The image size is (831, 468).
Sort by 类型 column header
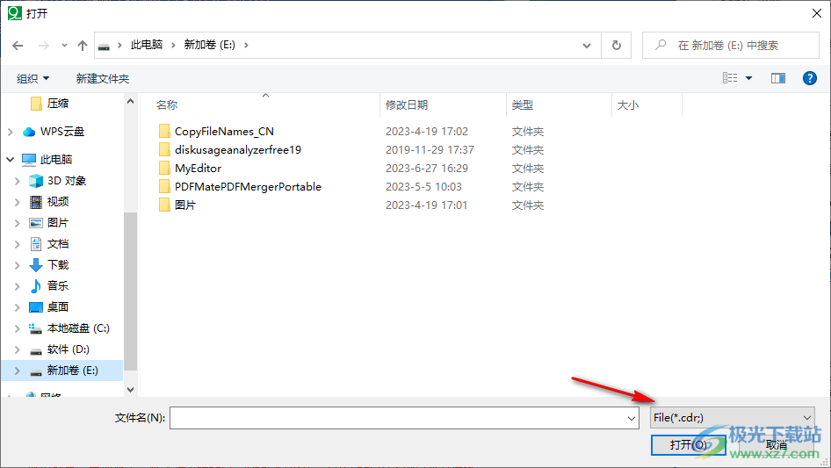click(x=522, y=105)
